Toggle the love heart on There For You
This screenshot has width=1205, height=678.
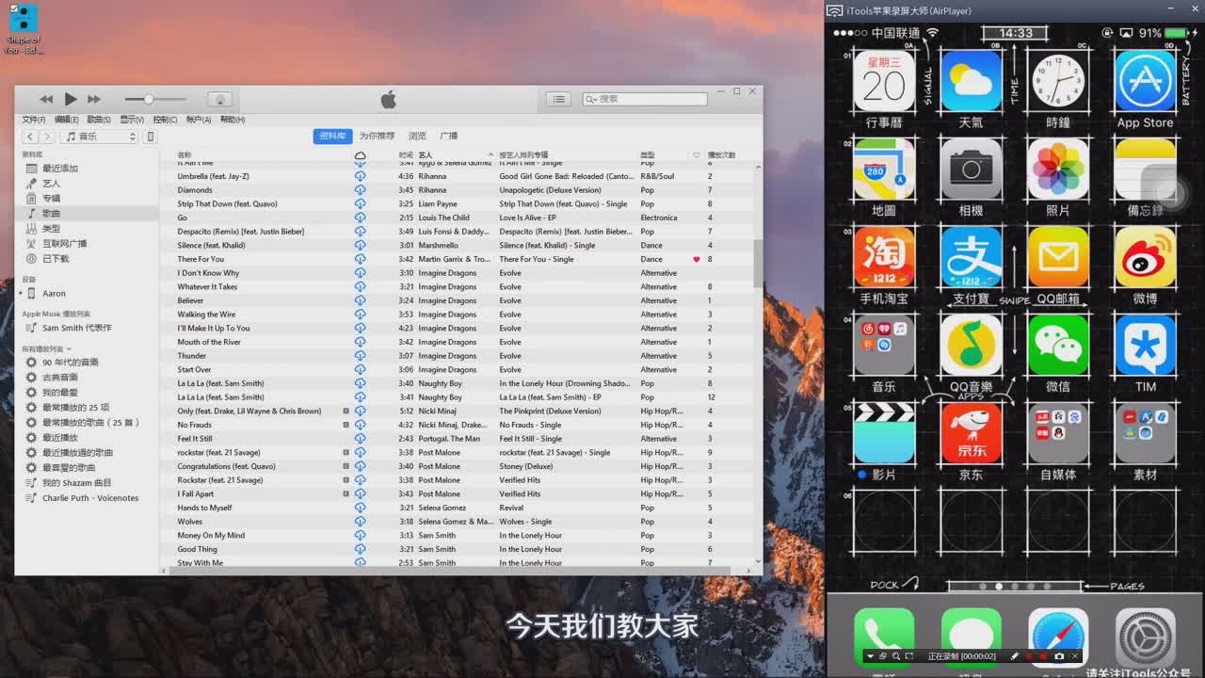[697, 259]
